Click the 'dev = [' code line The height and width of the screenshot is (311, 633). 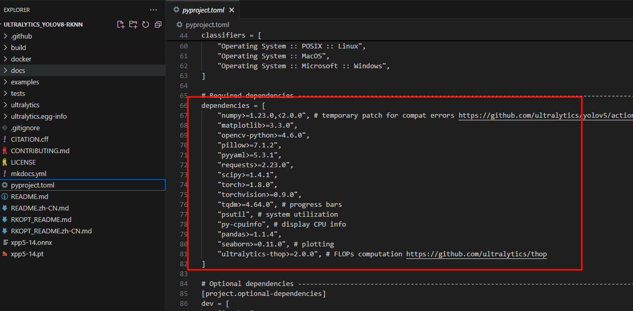point(215,304)
